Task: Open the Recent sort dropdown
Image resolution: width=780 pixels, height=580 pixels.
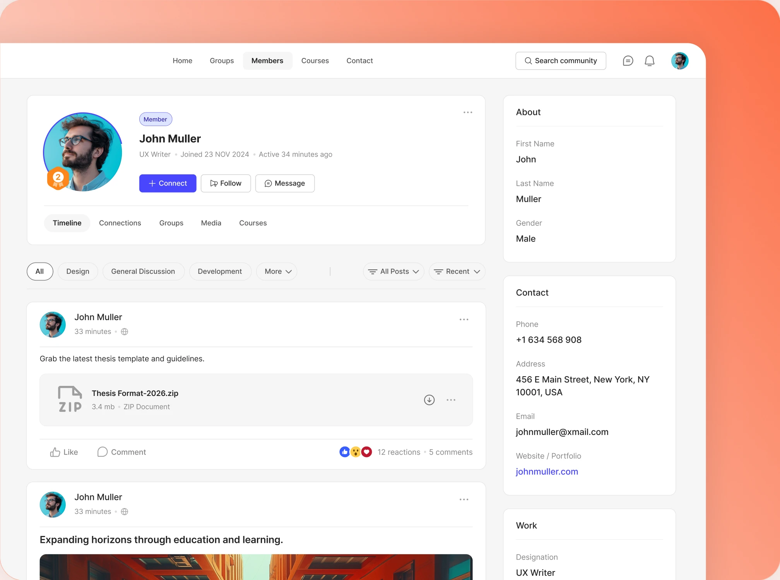Action: [457, 271]
